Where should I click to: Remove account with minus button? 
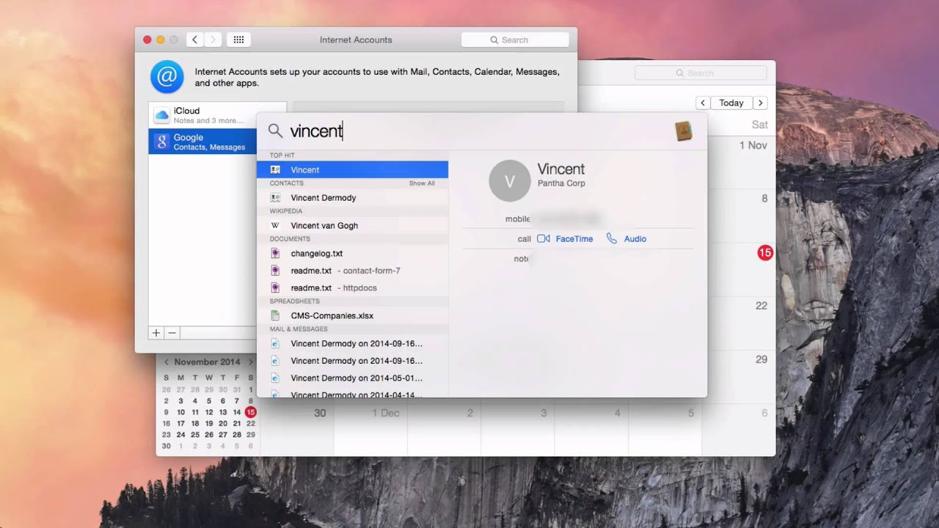(172, 333)
